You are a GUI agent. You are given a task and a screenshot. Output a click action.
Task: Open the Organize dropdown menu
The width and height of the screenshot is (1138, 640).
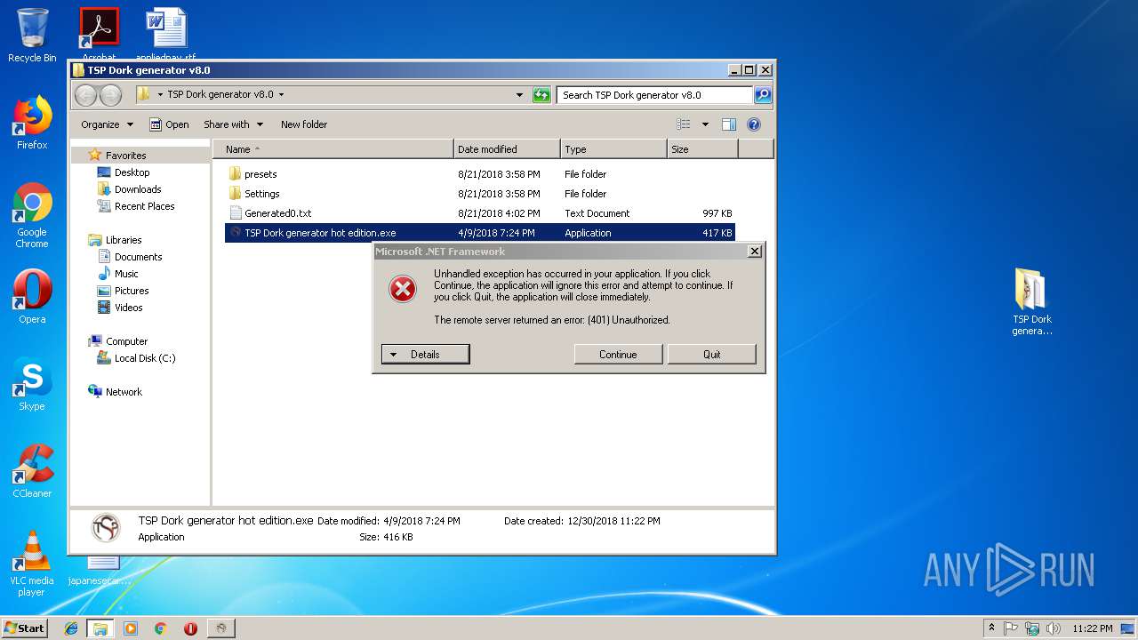(107, 124)
